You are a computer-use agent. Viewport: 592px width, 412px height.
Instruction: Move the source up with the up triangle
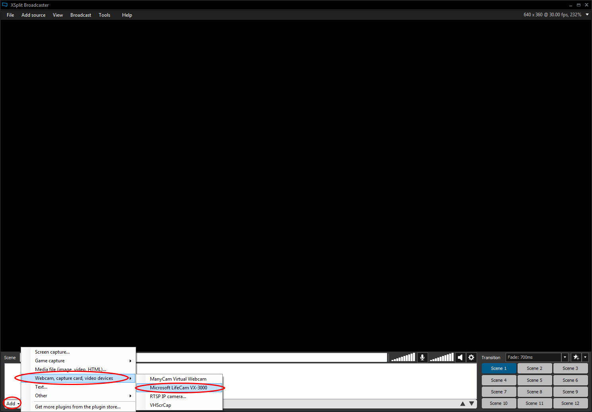(463, 404)
